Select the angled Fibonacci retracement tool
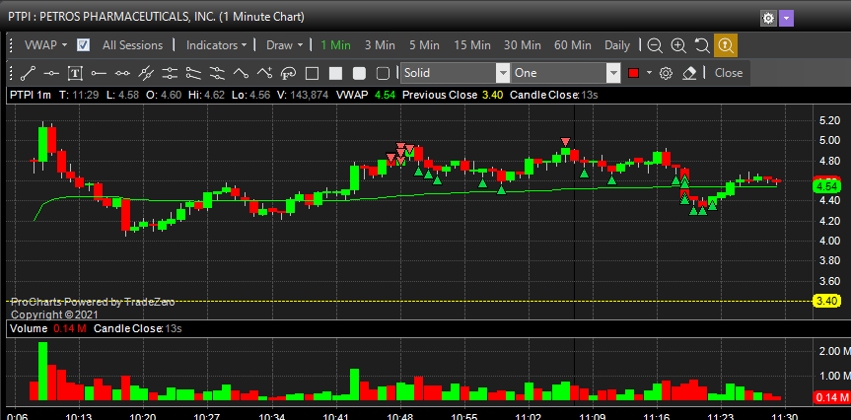Viewport: 851px width, 420px height. click(x=193, y=73)
